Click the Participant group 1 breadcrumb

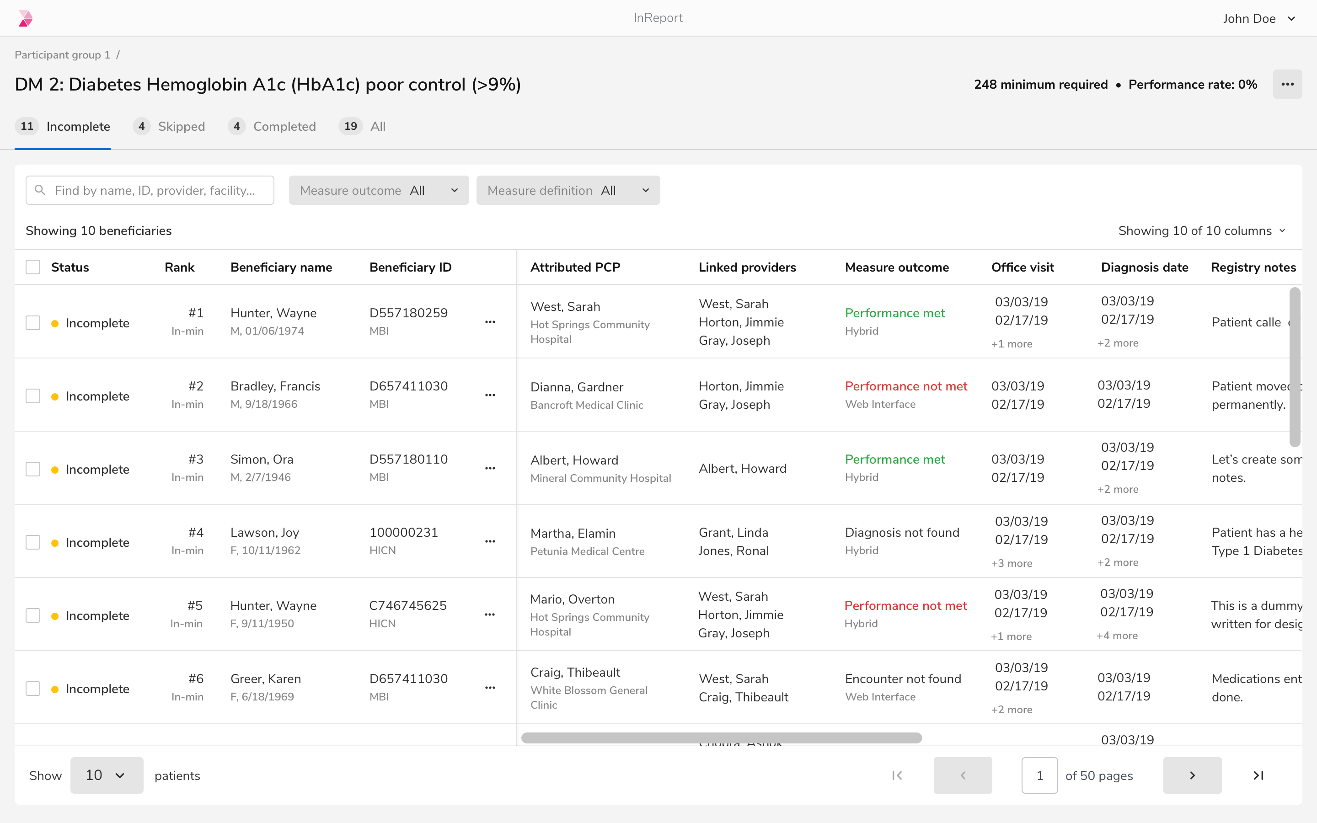click(x=62, y=55)
